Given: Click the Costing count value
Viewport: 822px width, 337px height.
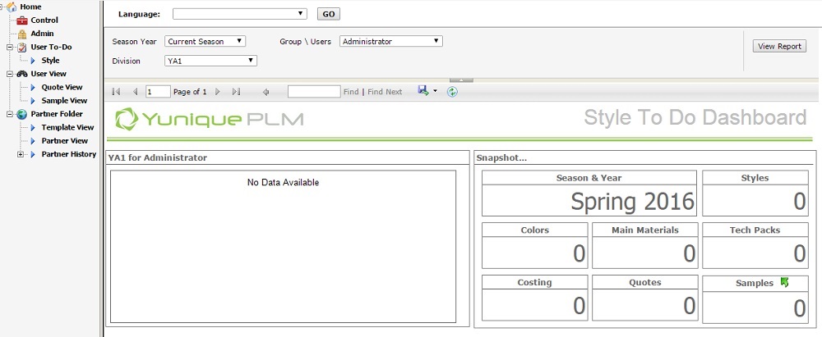Looking at the screenshot, I should tap(579, 306).
